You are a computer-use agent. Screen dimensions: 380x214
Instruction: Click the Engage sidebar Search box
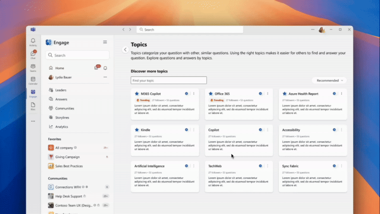pos(77,55)
